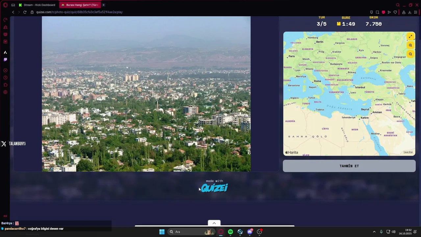
Task: Click İzmir label on the map
Action: click(x=353, y=93)
